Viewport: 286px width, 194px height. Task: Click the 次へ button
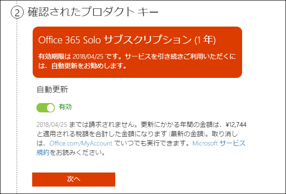click(x=74, y=180)
